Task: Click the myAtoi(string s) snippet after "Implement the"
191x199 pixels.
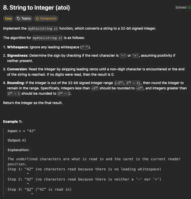Action: 43,29
